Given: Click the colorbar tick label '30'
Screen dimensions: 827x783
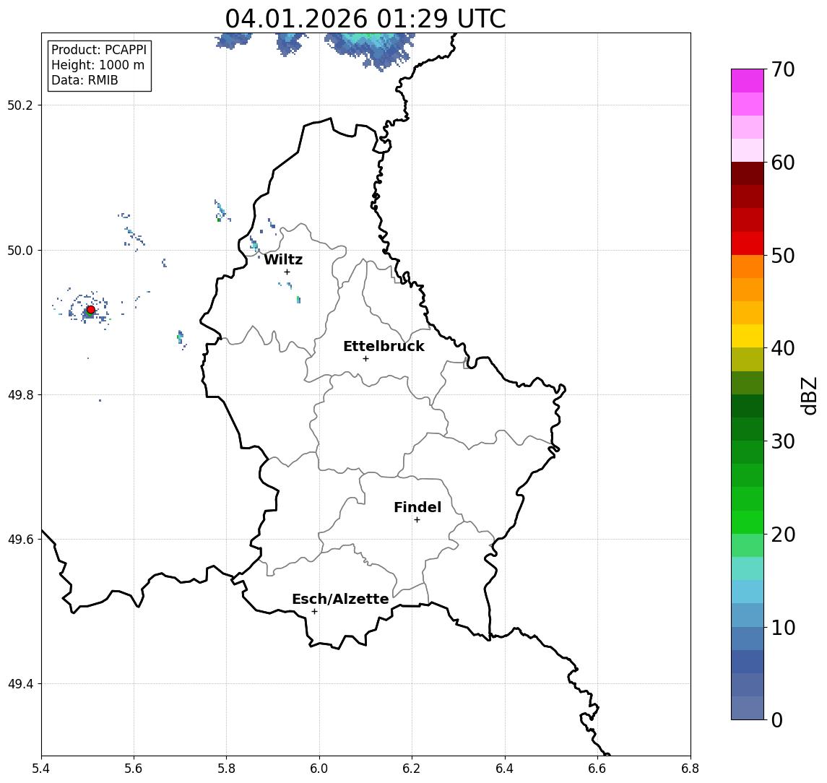Looking at the screenshot, I should [783, 441].
